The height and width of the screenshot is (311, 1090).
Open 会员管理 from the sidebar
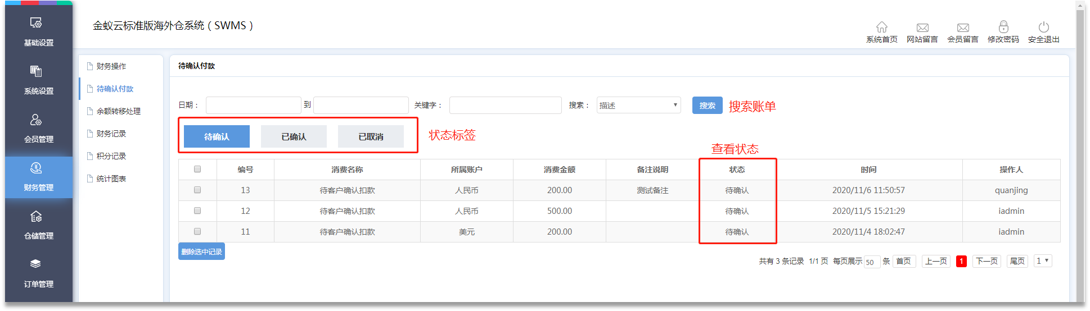[x=36, y=120]
